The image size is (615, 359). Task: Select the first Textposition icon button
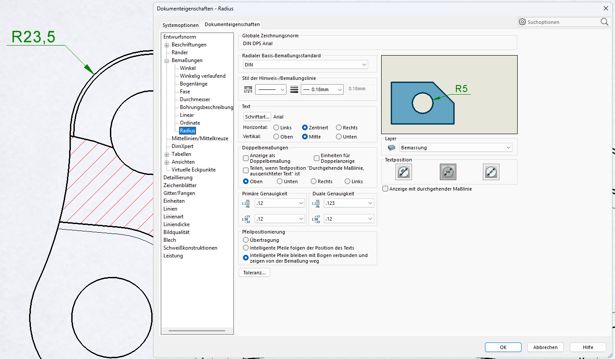click(x=404, y=172)
